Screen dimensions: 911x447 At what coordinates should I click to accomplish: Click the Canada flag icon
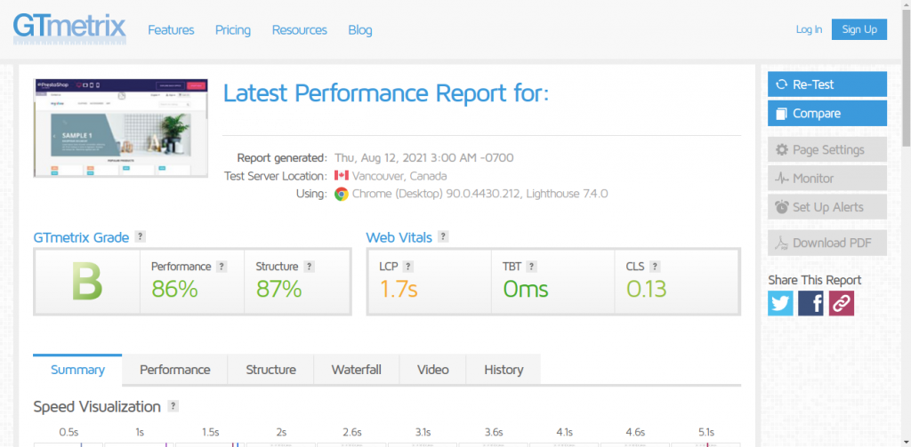[342, 176]
